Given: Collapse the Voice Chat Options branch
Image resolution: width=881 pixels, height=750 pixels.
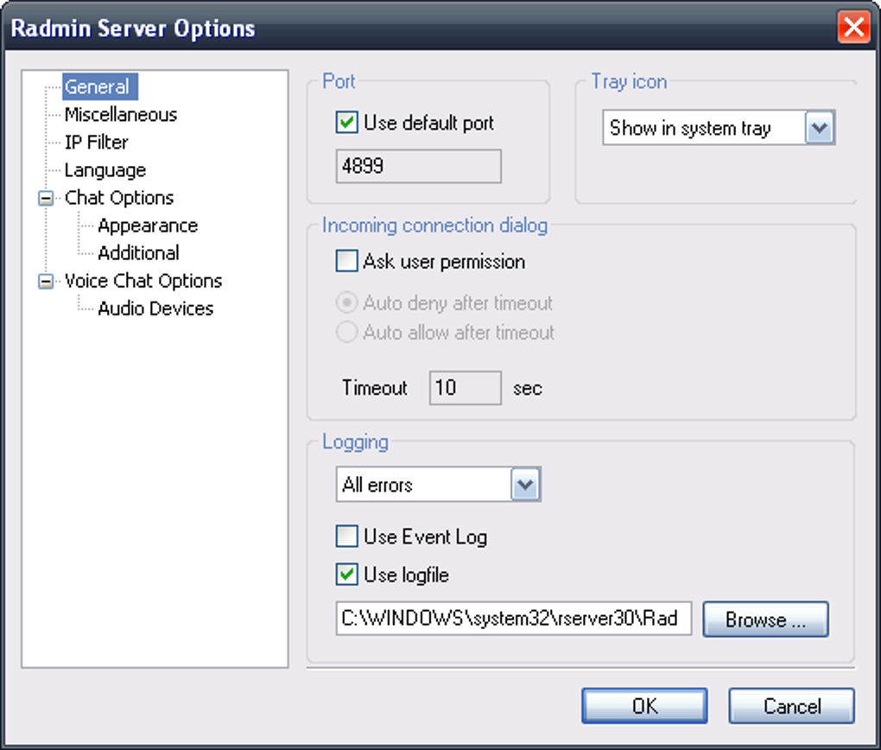Looking at the screenshot, I should [x=46, y=281].
